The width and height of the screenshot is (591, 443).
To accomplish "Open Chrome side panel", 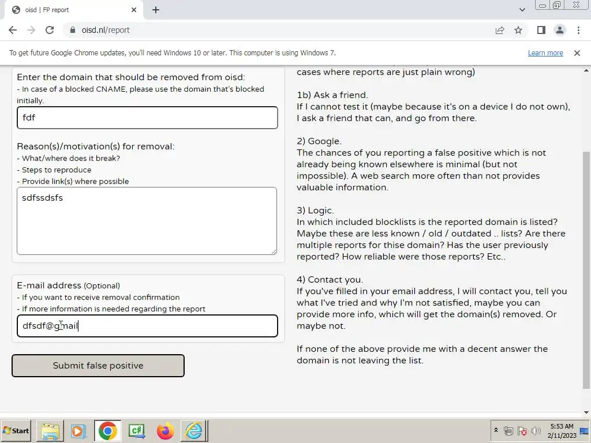I will coord(541,30).
